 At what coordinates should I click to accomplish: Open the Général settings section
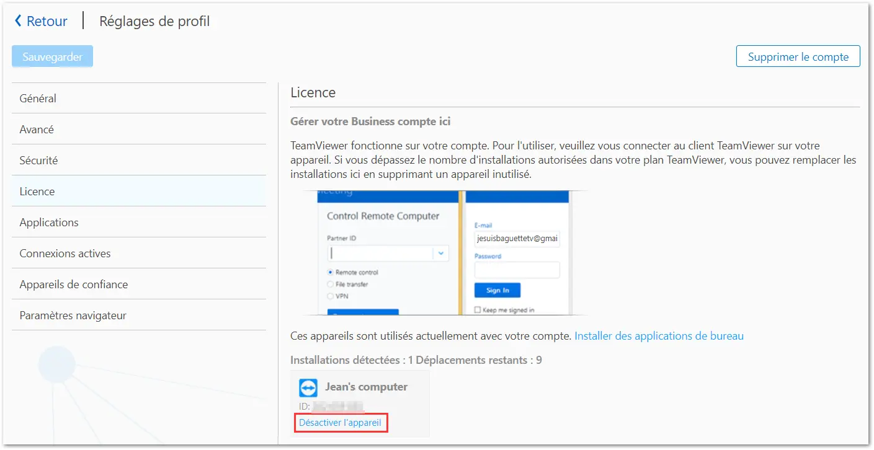coord(139,98)
